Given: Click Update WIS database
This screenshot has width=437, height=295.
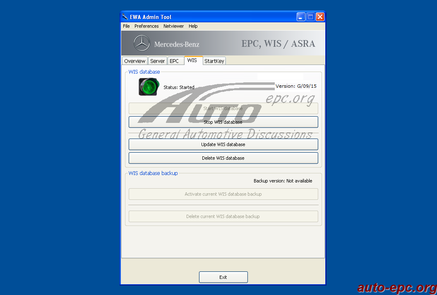Looking at the screenshot, I should (223, 144).
